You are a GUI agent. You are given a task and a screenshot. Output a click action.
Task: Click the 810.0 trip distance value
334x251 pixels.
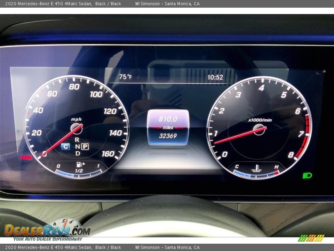click(168, 119)
